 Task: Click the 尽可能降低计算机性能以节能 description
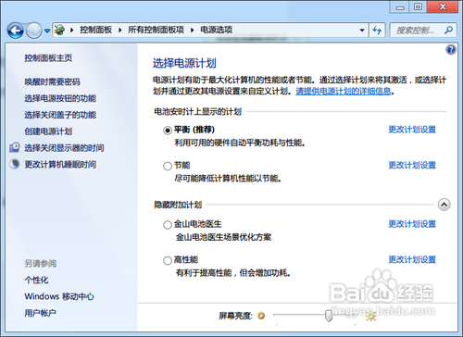pyautogui.click(x=228, y=178)
